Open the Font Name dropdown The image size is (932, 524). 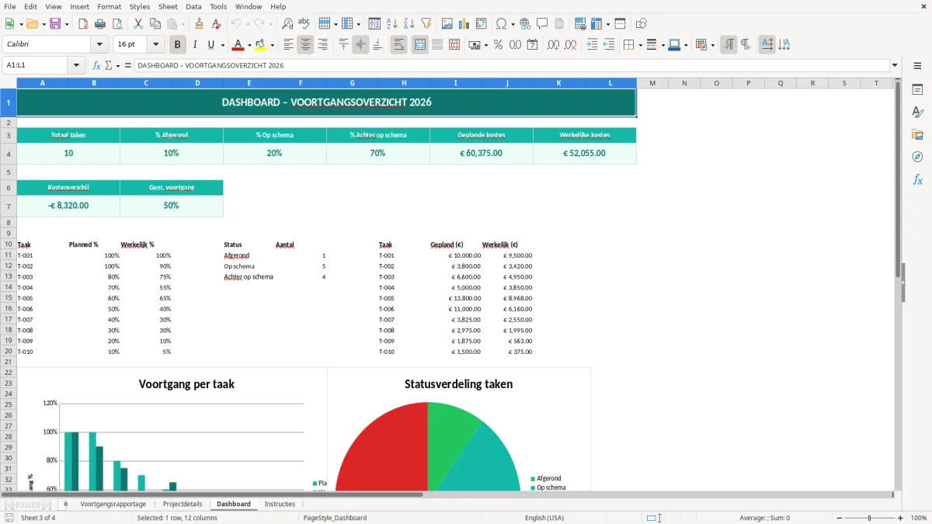[99, 45]
